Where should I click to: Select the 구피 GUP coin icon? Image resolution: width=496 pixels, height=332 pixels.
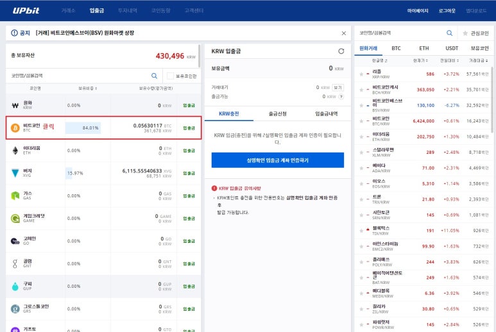tap(15, 286)
